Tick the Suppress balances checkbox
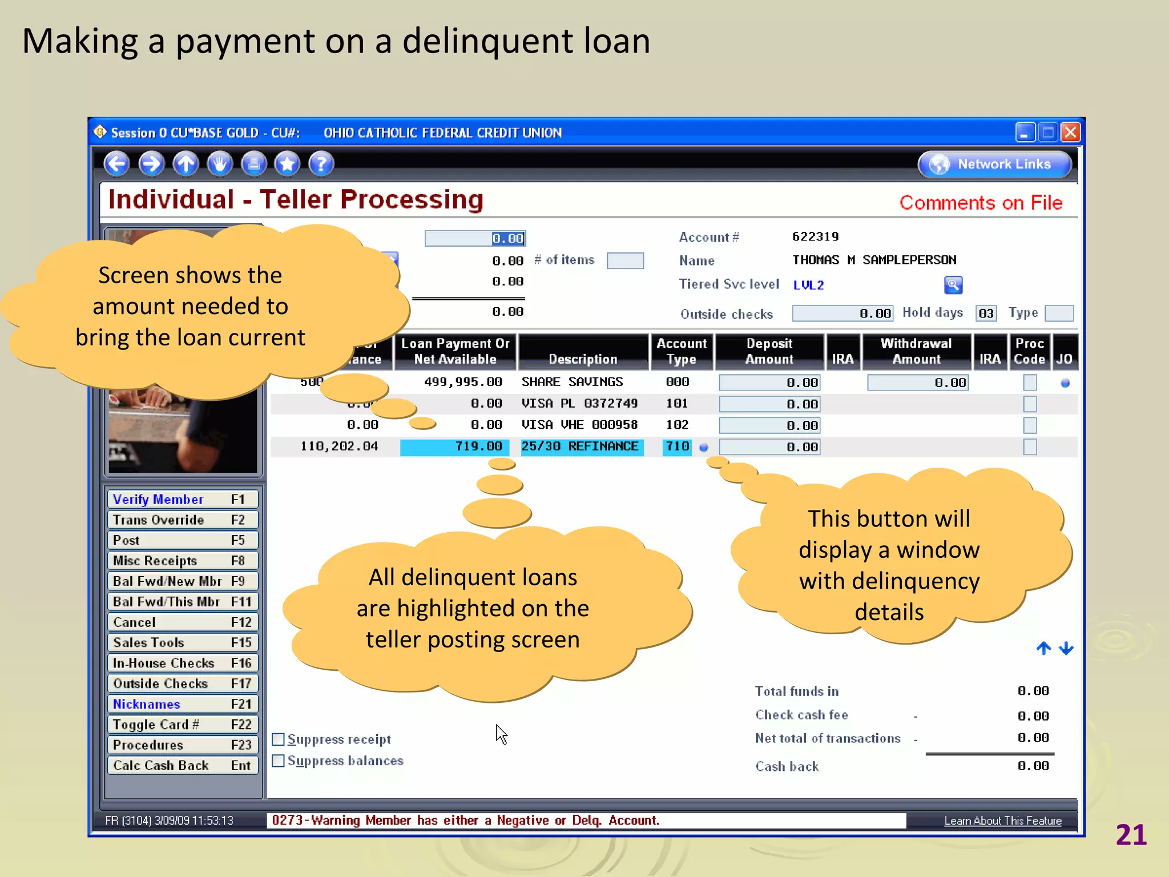 click(278, 761)
